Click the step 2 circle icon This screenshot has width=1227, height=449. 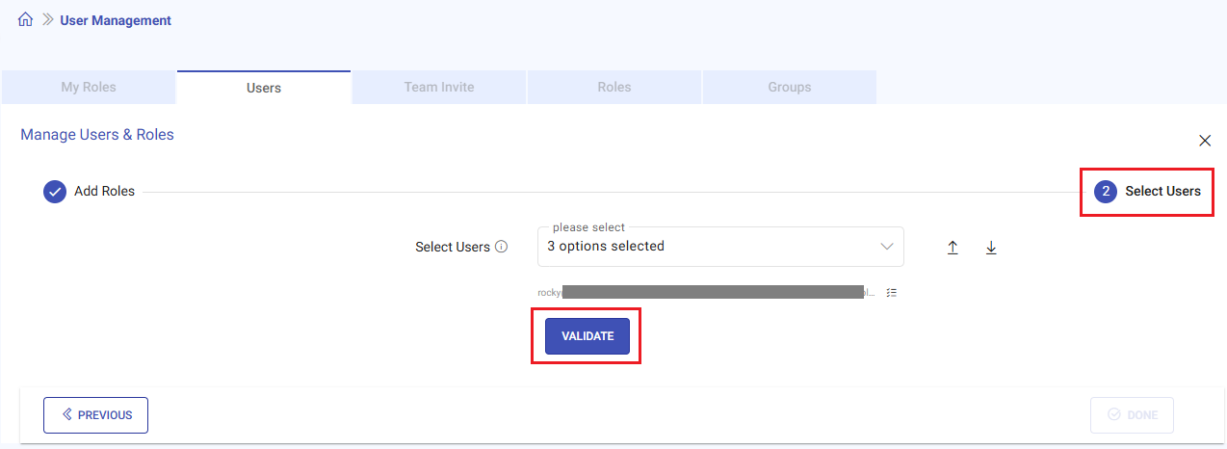point(1106,192)
